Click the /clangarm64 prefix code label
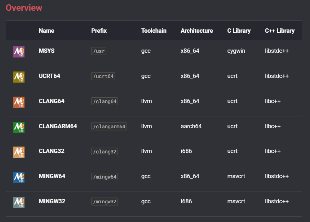310x222 pixels. 109,126
